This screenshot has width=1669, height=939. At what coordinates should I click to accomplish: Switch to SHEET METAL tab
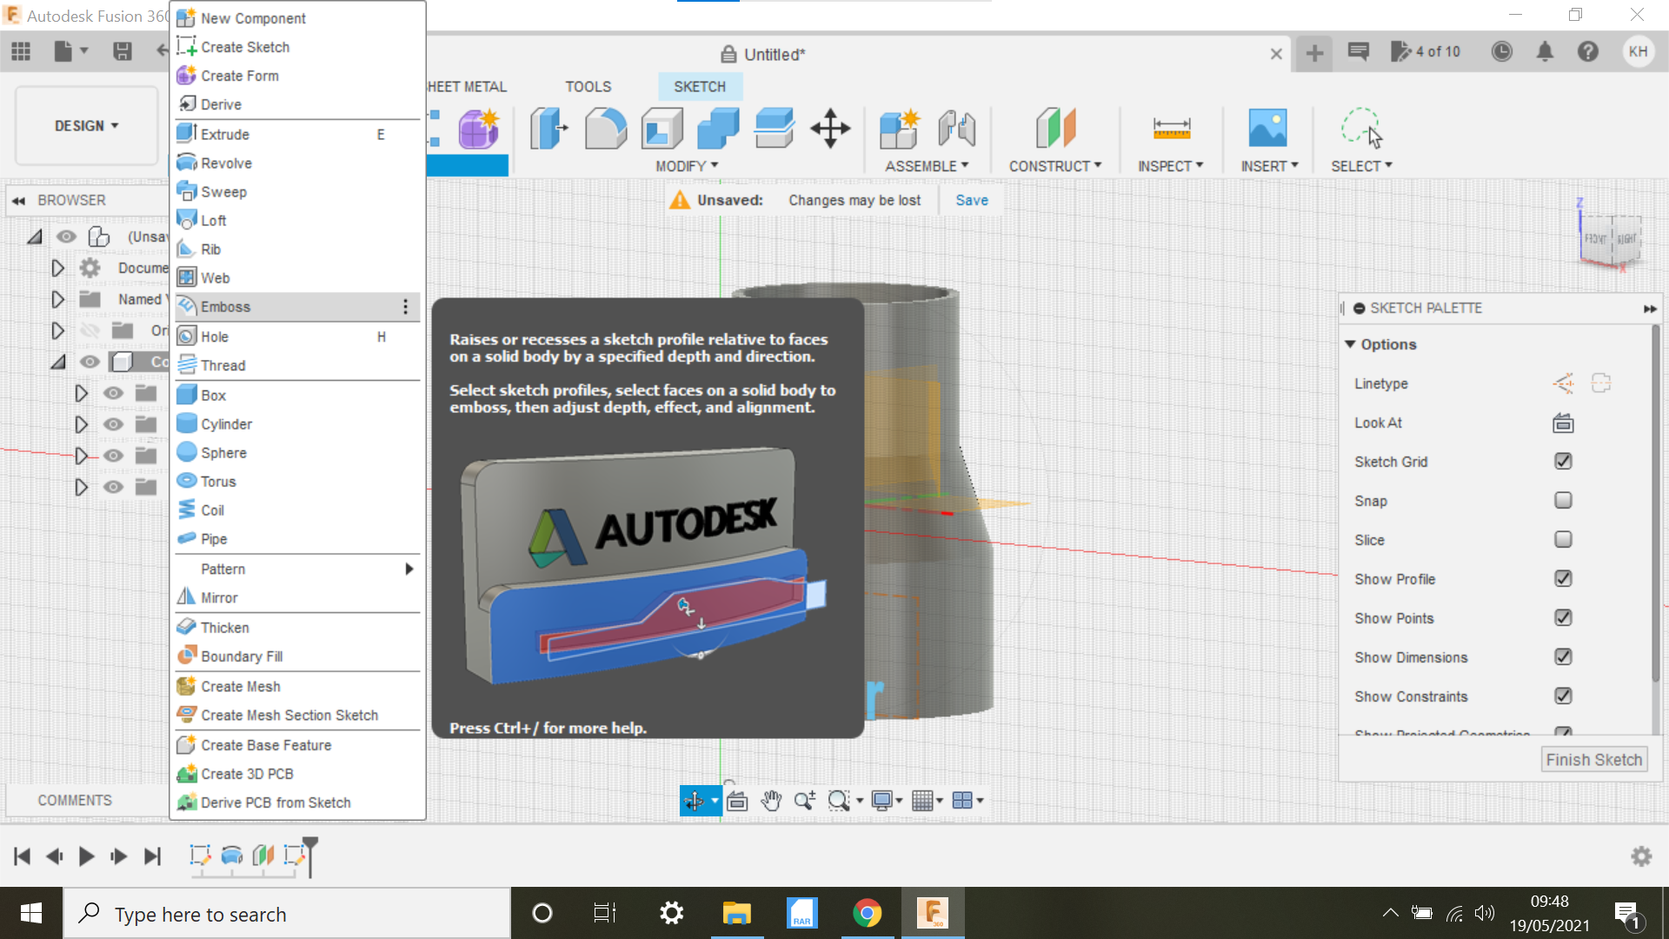tap(467, 86)
